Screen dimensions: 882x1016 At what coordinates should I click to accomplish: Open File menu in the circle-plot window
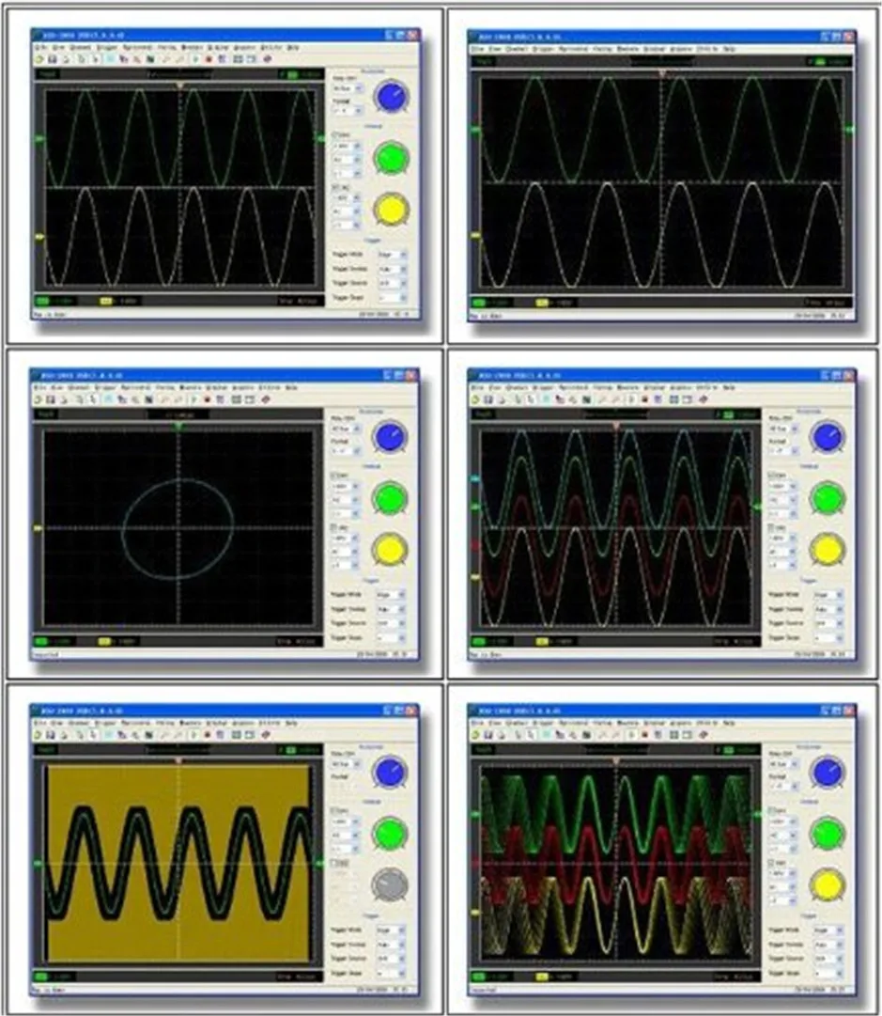(x=39, y=387)
